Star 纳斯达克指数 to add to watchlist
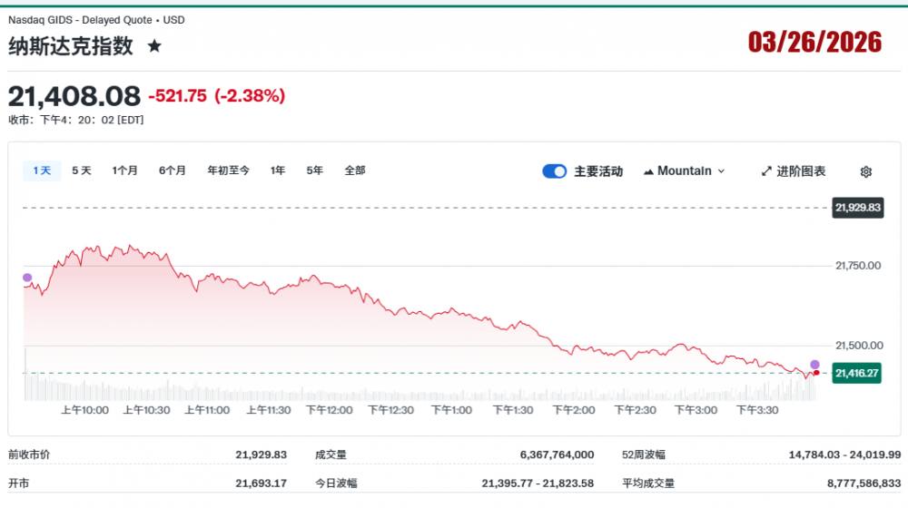Image resolution: width=908 pixels, height=508 pixels. pyautogui.click(x=154, y=46)
